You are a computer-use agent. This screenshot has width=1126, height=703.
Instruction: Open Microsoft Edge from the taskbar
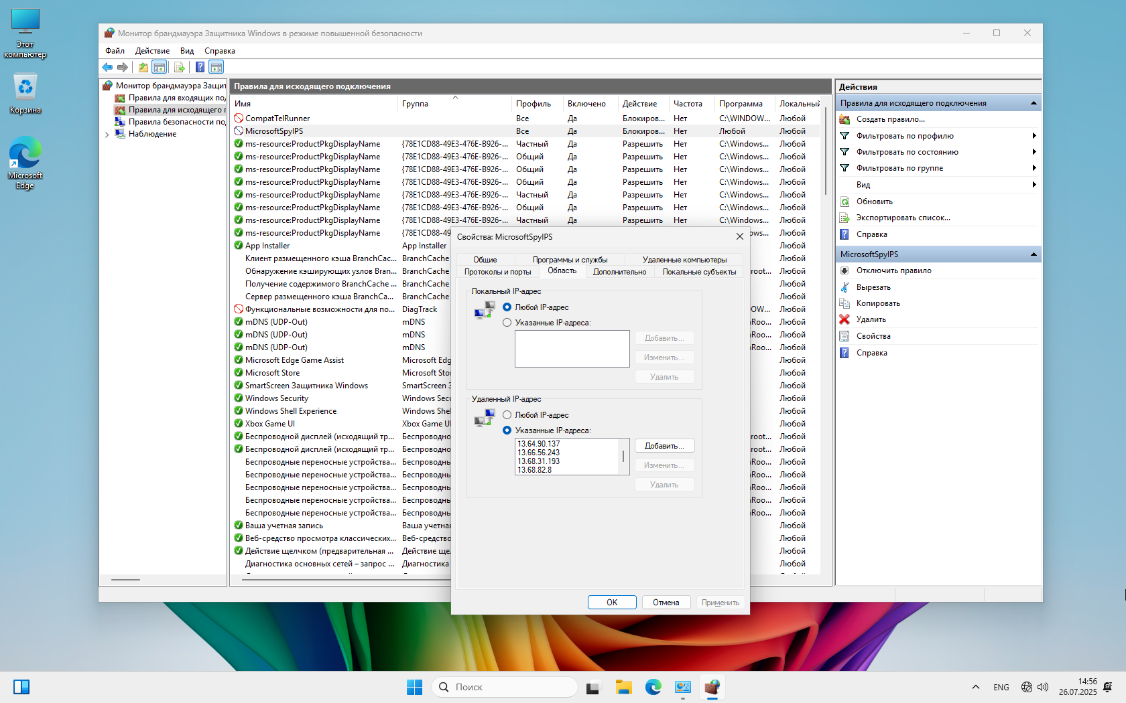[x=653, y=687]
